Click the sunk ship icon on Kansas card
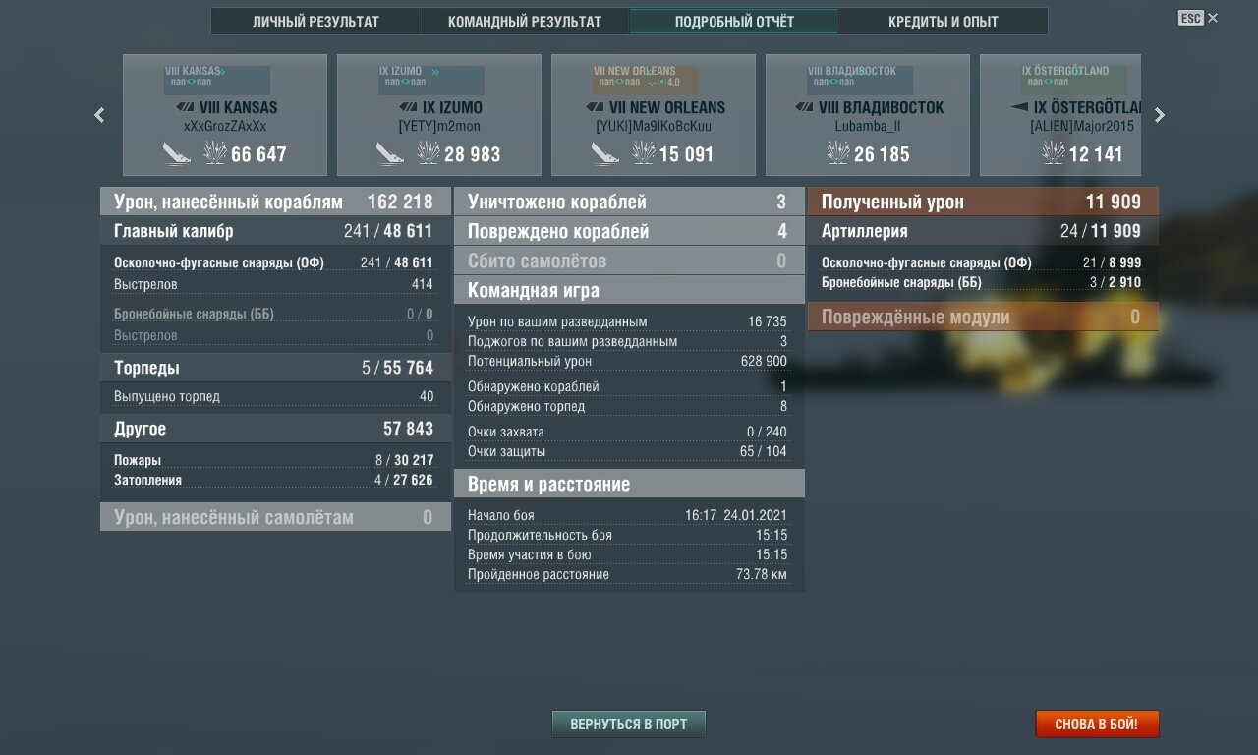Screen dimensions: 1258x755 click(x=177, y=153)
